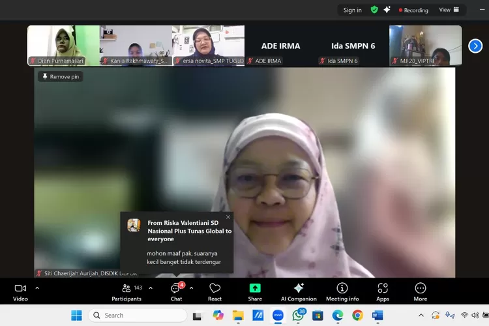Open the blue slashed app icon on taskbar

coord(258,316)
